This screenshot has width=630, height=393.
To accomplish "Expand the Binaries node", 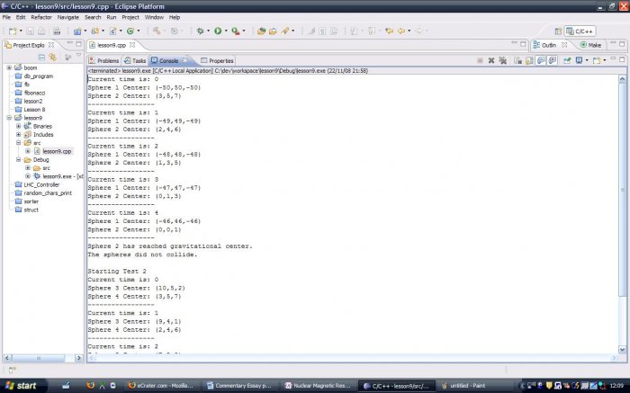I will 18,126.
